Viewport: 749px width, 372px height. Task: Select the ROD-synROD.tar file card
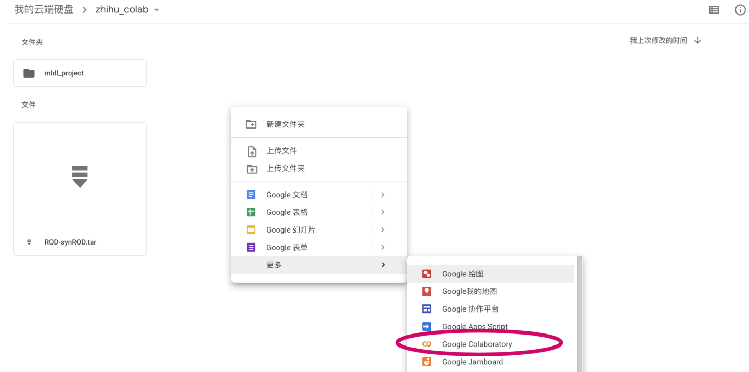pyautogui.click(x=80, y=188)
